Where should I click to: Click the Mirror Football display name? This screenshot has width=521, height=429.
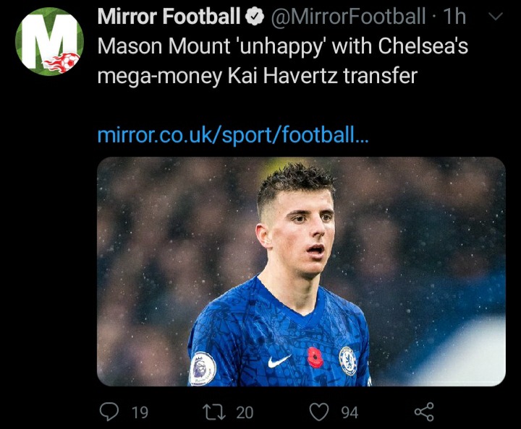tap(169, 16)
